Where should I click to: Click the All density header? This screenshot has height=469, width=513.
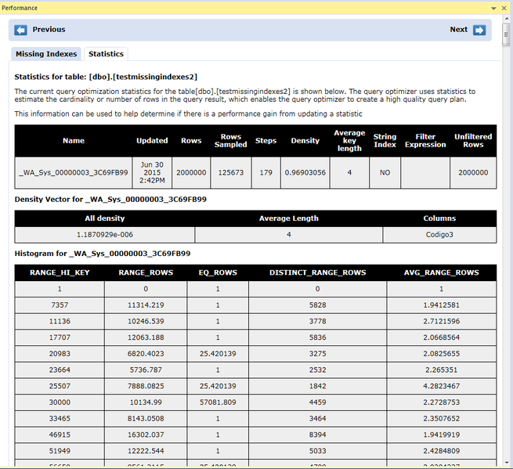pos(105,218)
